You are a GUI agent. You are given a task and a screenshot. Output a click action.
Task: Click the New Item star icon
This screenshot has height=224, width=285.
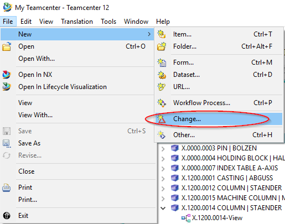162,34
